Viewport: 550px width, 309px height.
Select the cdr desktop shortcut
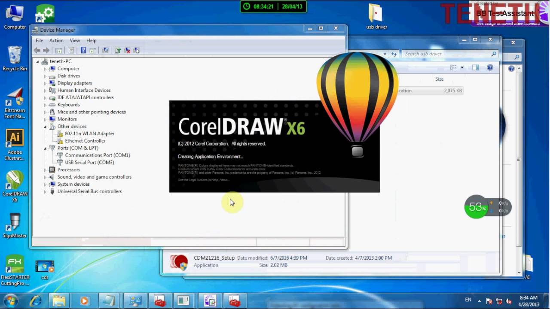[45, 270]
